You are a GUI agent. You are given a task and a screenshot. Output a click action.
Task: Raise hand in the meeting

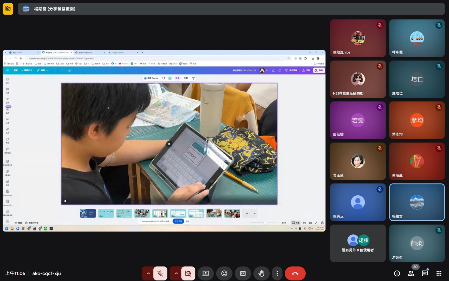point(261,273)
